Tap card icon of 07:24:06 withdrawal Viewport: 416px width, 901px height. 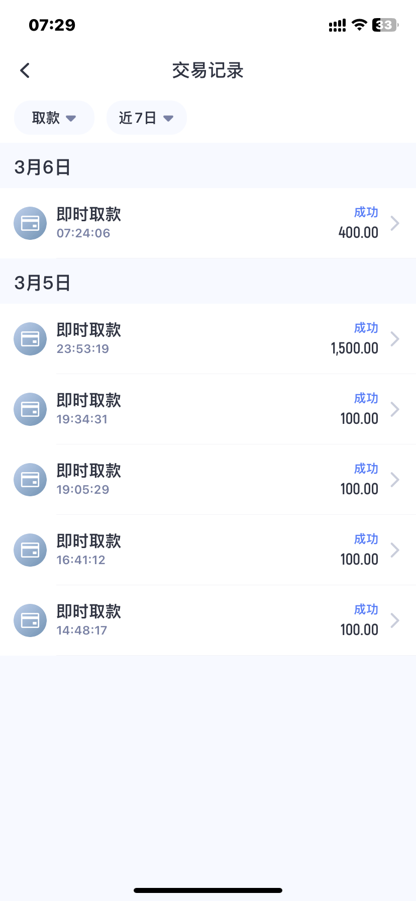pyautogui.click(x=30, y=223)
